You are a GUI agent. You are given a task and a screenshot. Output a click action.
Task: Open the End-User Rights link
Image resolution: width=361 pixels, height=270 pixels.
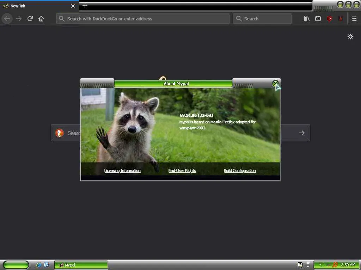click(x=182, y=171)
